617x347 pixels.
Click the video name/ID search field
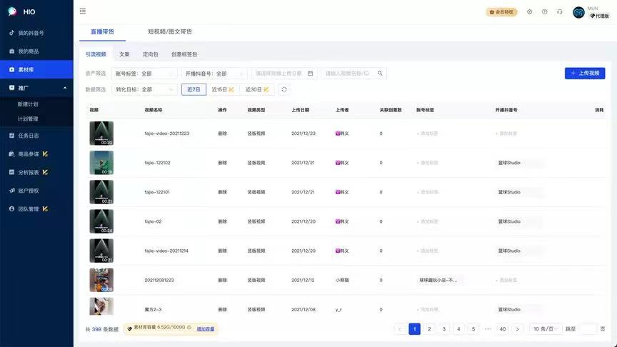pyautogui.click(x=353, y=74)
